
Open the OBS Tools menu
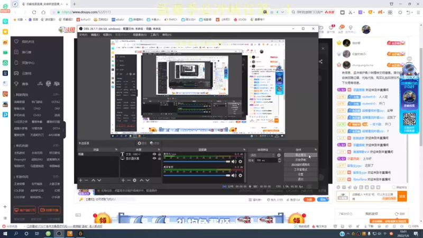(x=154, y=35)
